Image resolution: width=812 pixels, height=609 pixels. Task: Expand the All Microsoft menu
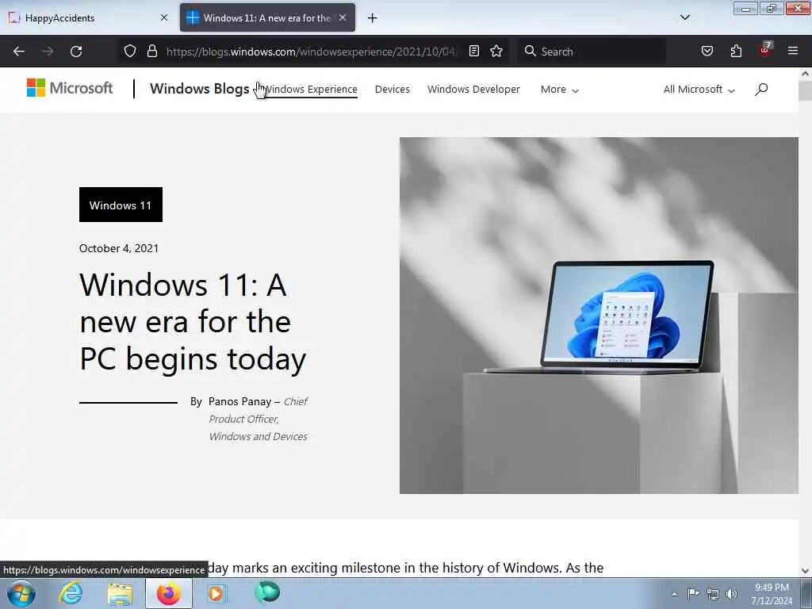coord(699,89)
